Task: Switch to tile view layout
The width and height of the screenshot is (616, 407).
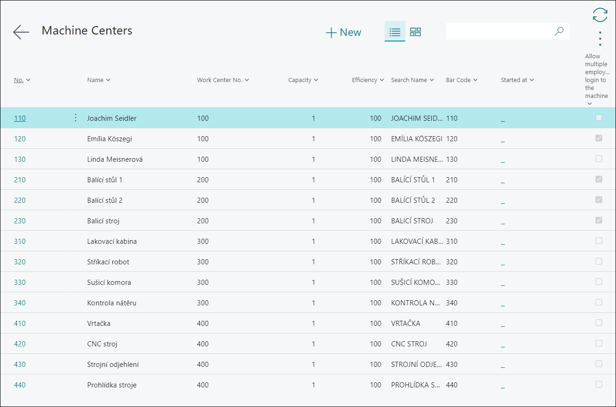Action: 415,32
